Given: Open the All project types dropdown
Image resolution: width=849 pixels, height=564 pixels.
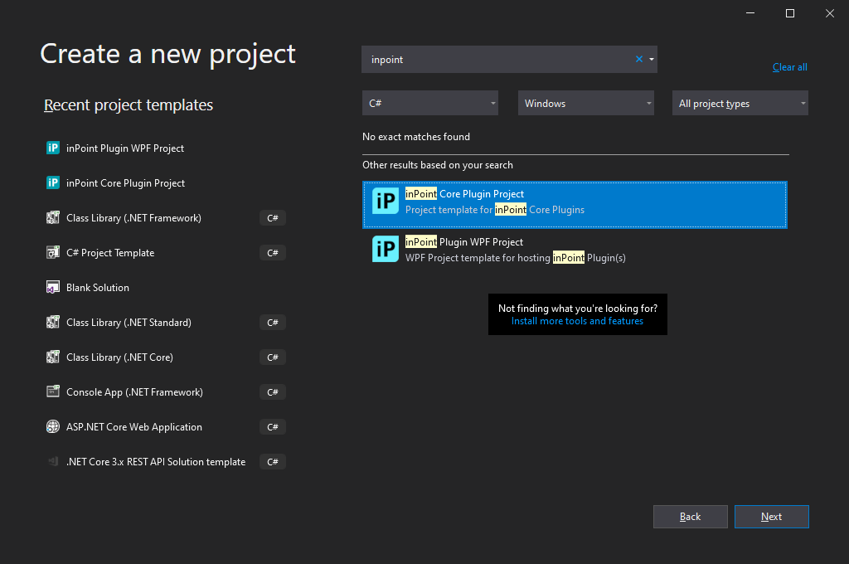Looking at the screenshot, I should 740,103.
